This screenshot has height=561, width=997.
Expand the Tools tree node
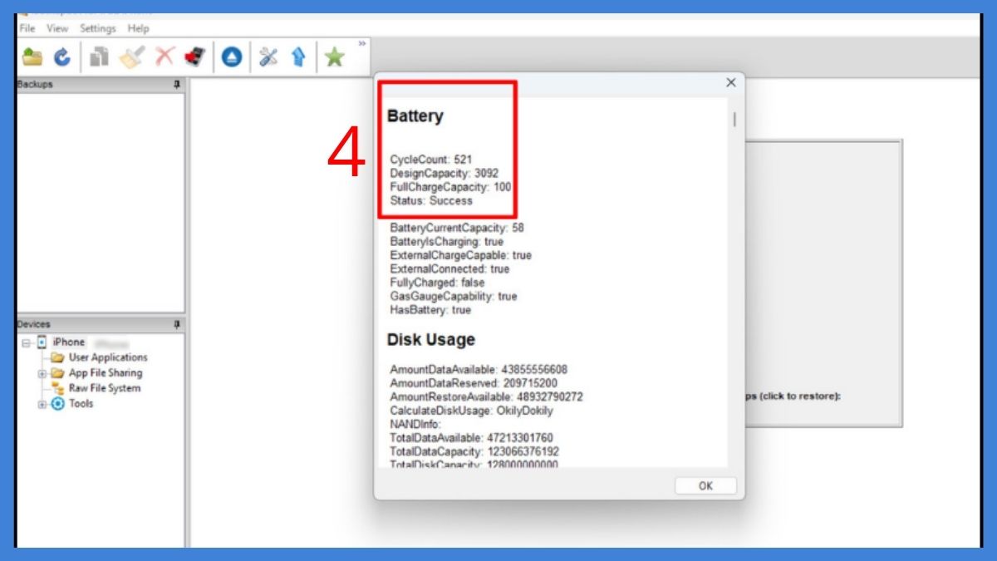[x=42, y=404]
